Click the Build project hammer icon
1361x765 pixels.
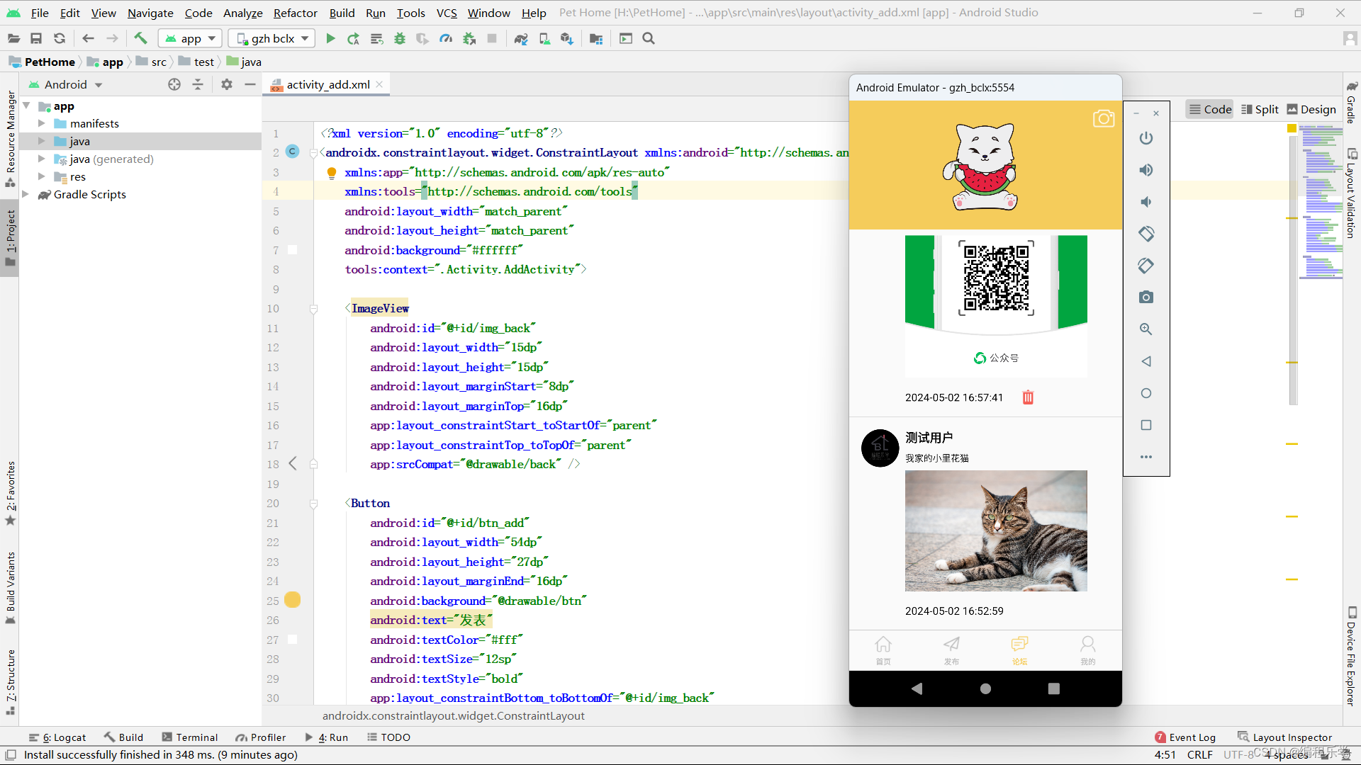click(x=140, y=39)
